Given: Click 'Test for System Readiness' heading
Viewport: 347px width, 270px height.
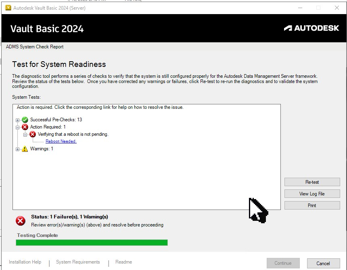Looking at the screenshot, I should 59,64.
